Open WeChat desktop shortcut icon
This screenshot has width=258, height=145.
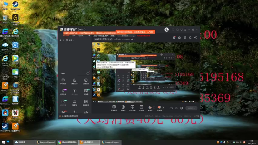tap(15, 73)
